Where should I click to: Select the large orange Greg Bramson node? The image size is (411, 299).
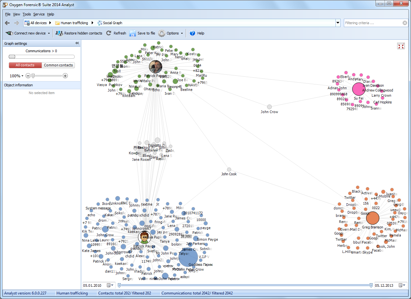373,218
